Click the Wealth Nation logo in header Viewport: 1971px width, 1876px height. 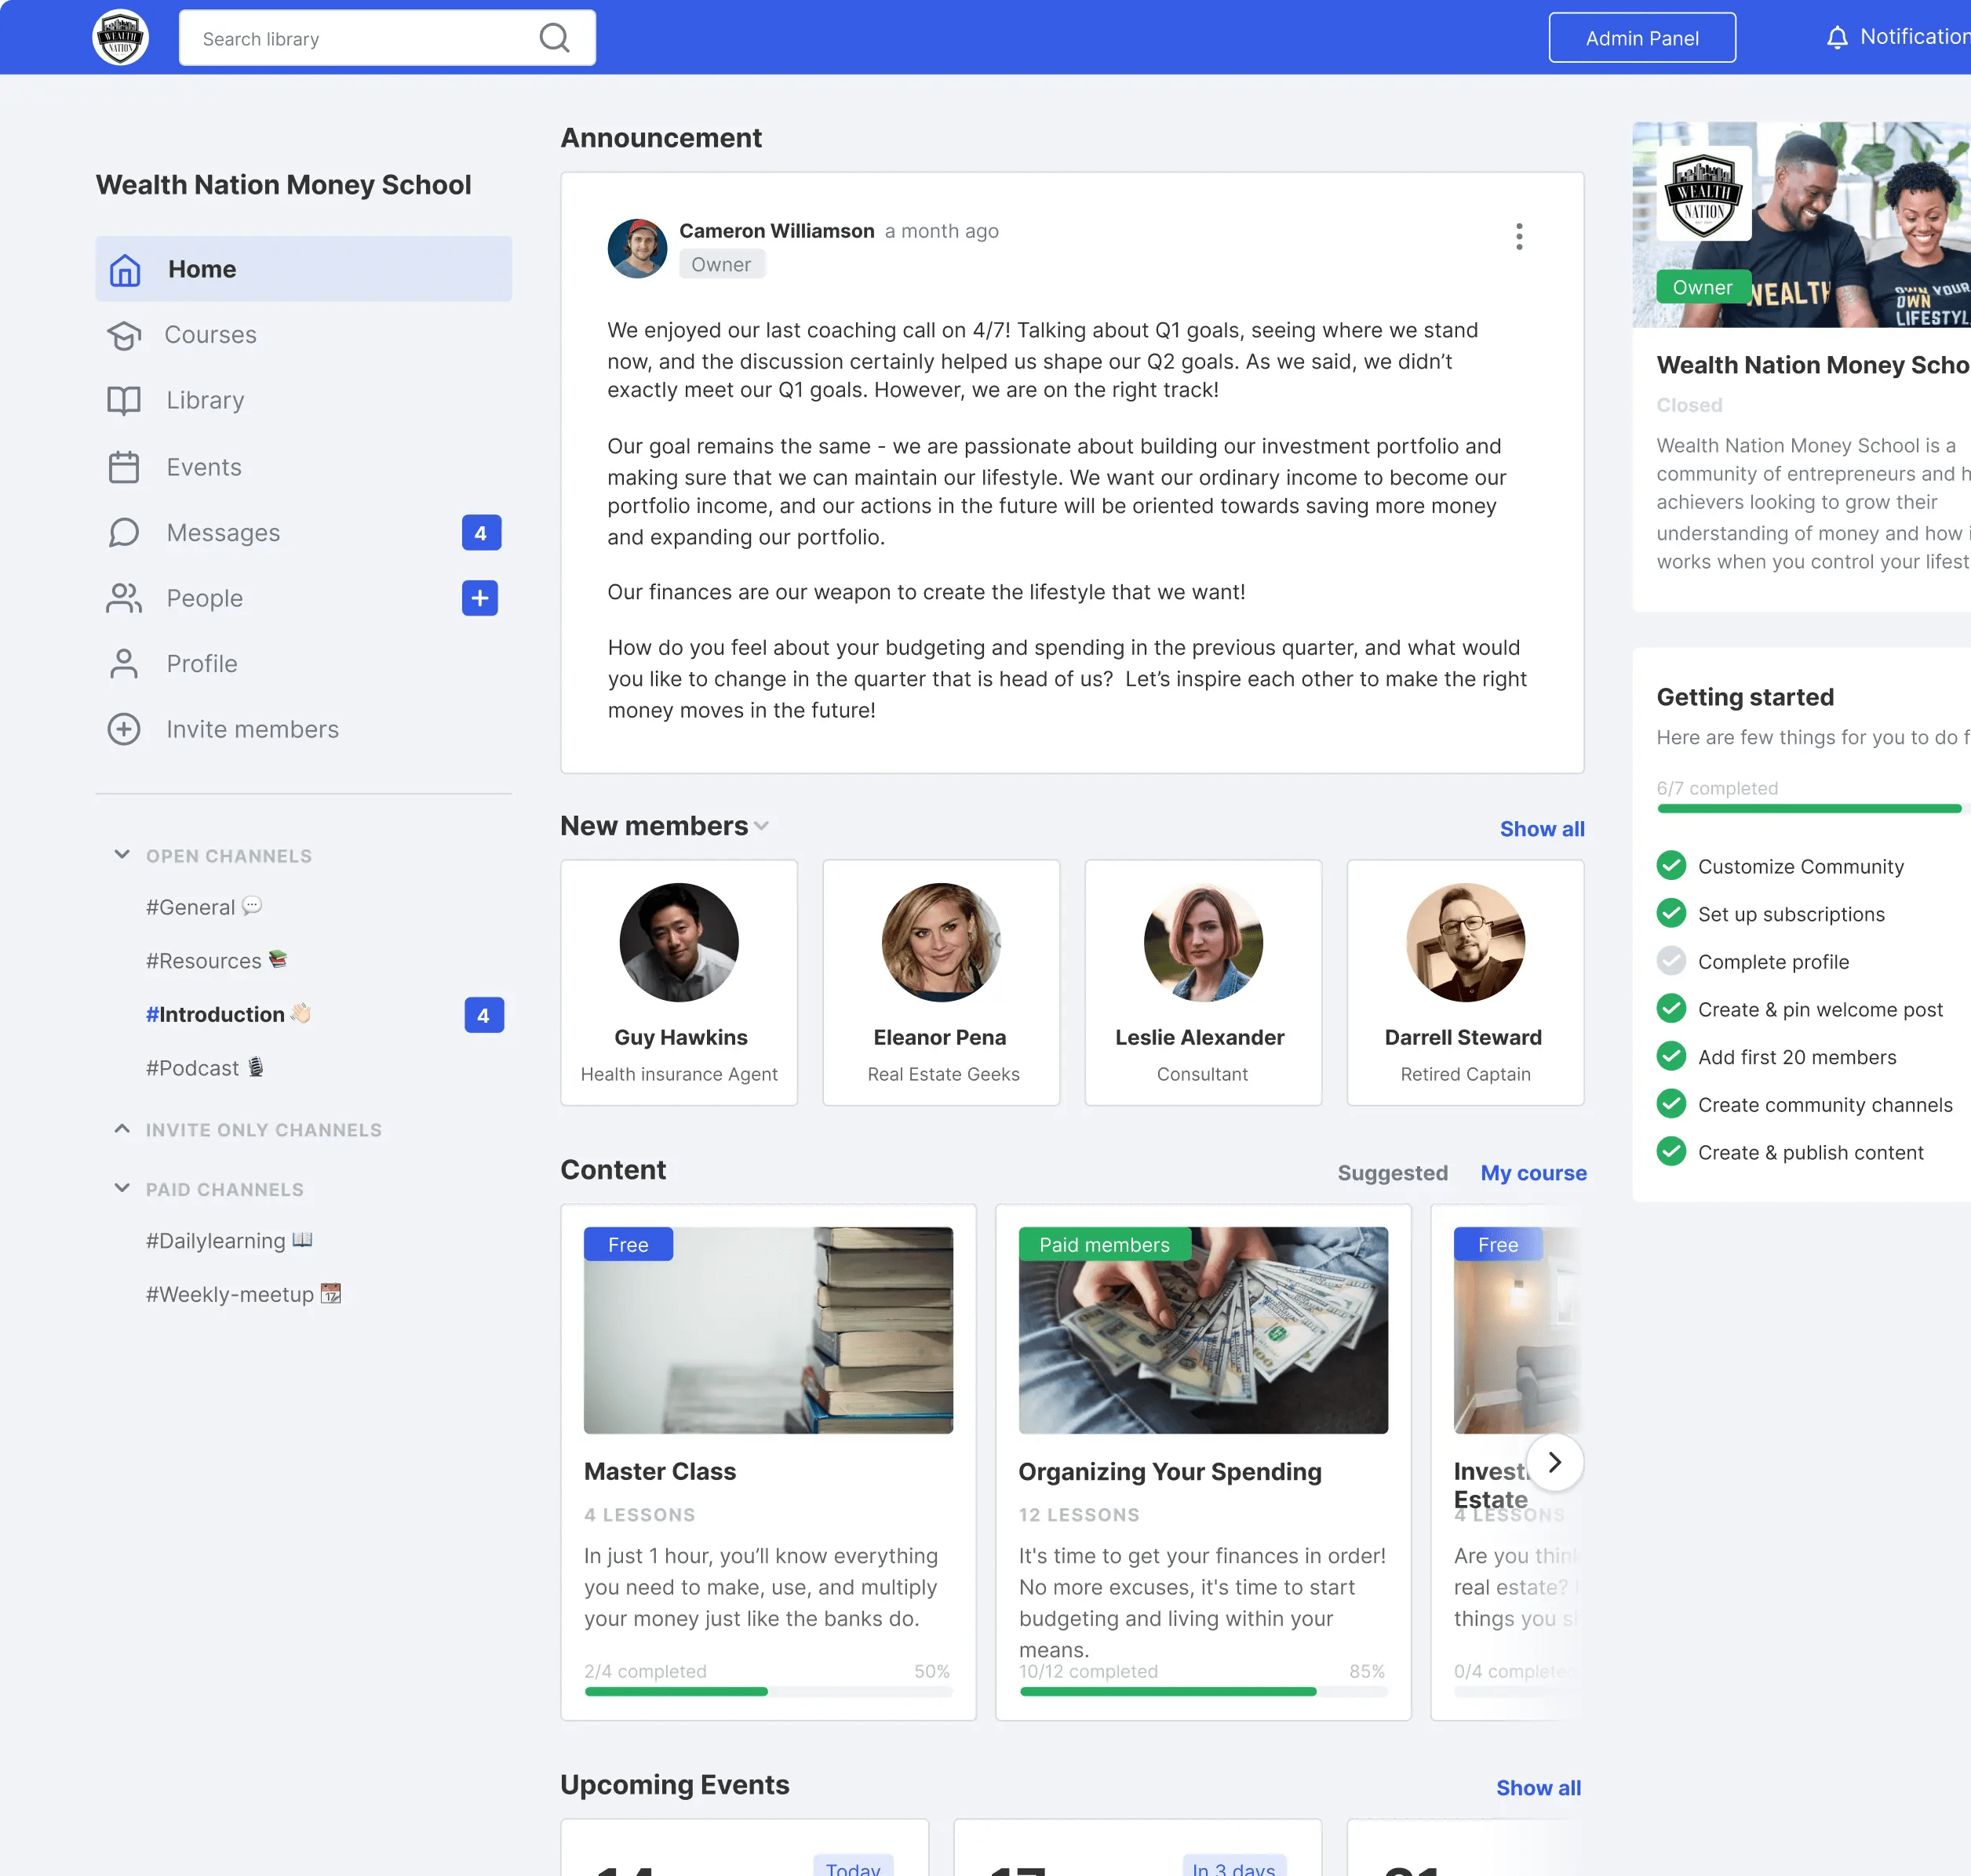(x=121, y=38)
